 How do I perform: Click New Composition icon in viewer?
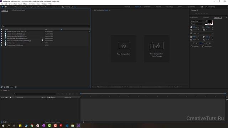[x=124, y=46]
